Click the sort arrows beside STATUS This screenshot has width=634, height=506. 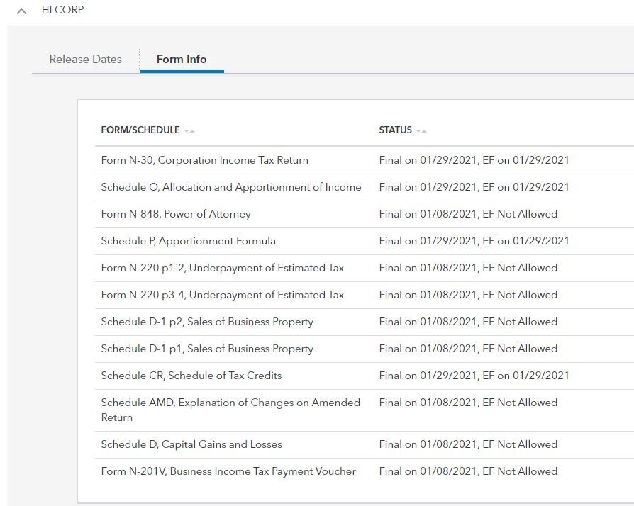pos(421,131)
